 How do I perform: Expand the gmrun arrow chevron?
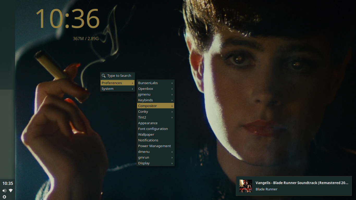(x=172, y=158)
